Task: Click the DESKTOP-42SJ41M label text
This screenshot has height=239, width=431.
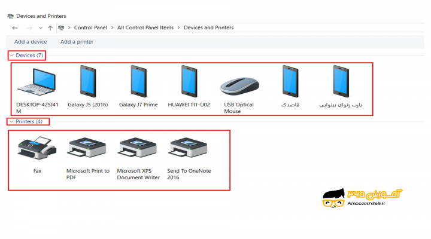Action: [x=37, y=108]
